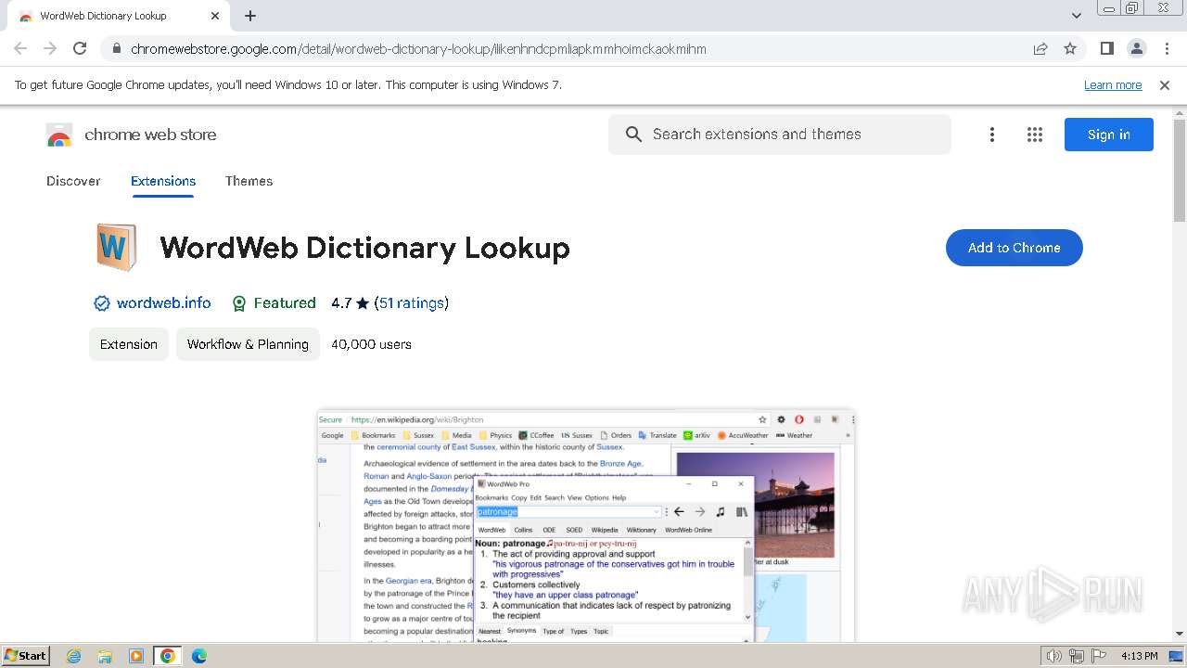The height and width of the screenshot is (668, 1187).
Task: Go back to previous page
Action: click(20, 48)
